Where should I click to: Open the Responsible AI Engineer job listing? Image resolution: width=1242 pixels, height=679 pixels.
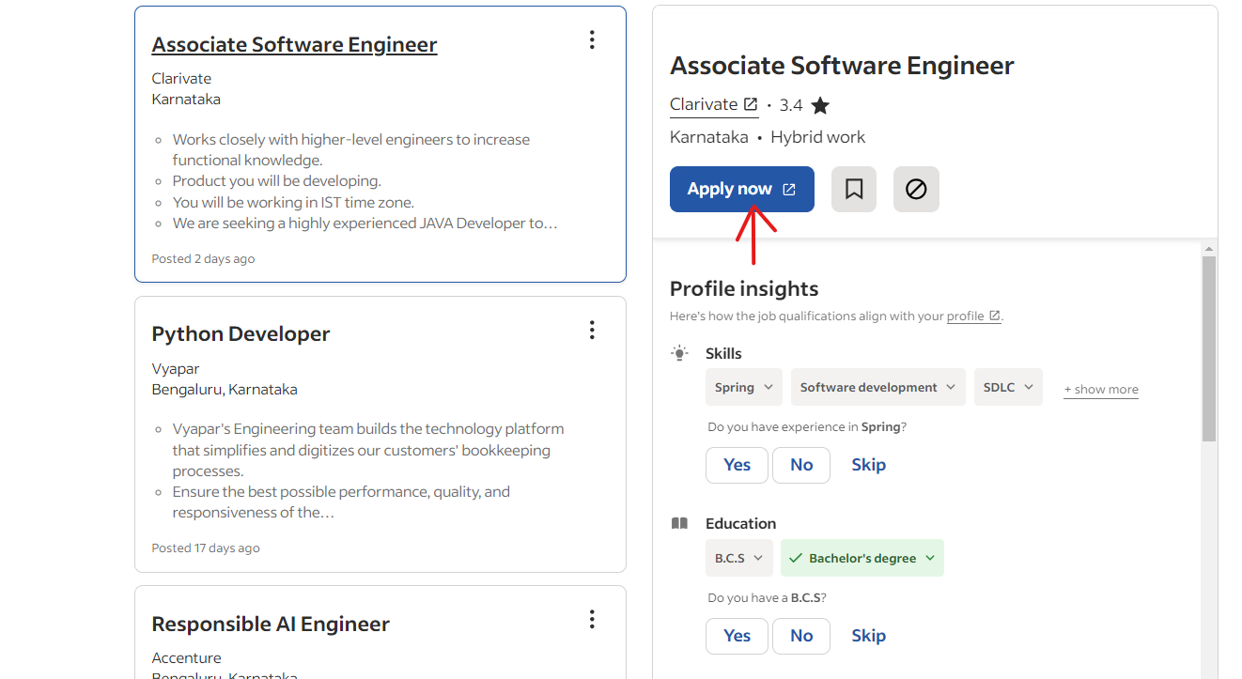pyautogui.click(x=271, y=625)
